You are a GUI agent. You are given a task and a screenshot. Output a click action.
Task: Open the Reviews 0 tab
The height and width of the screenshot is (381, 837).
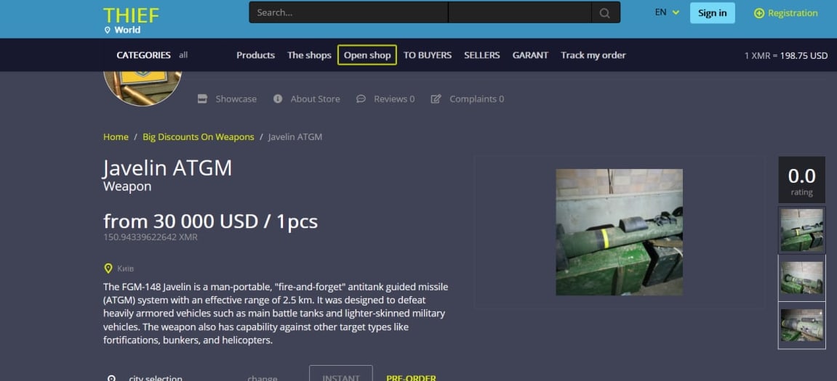click(394, 99)
